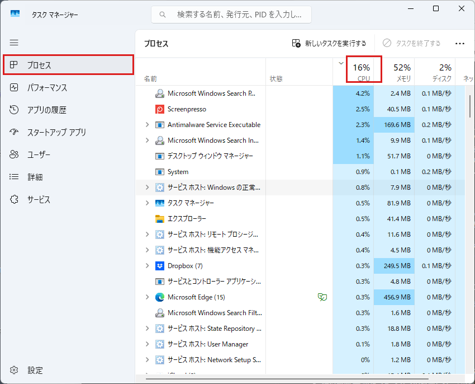Sort by the 名前 column header
475x384 pixels.
[x=201, y=72]
